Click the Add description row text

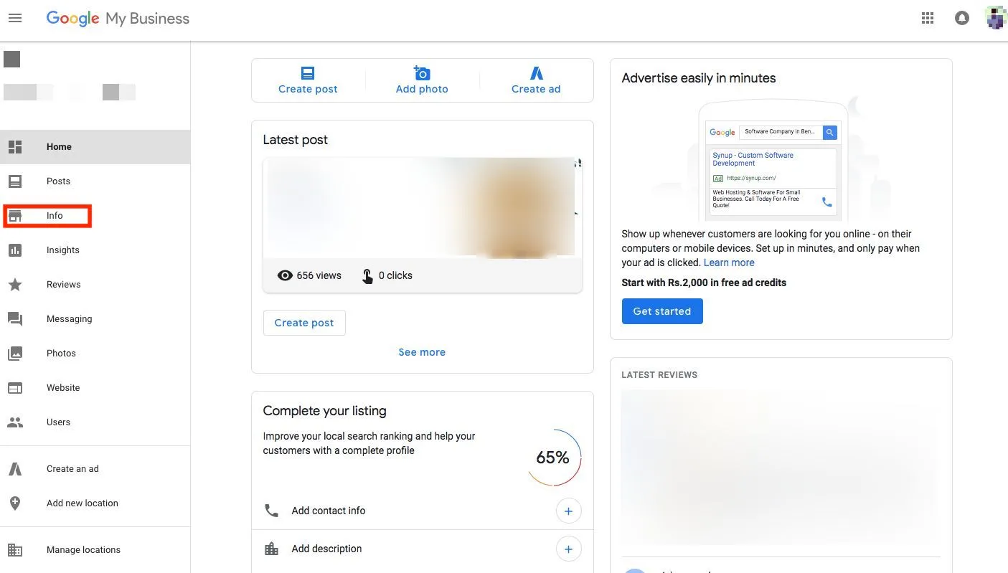326,549
